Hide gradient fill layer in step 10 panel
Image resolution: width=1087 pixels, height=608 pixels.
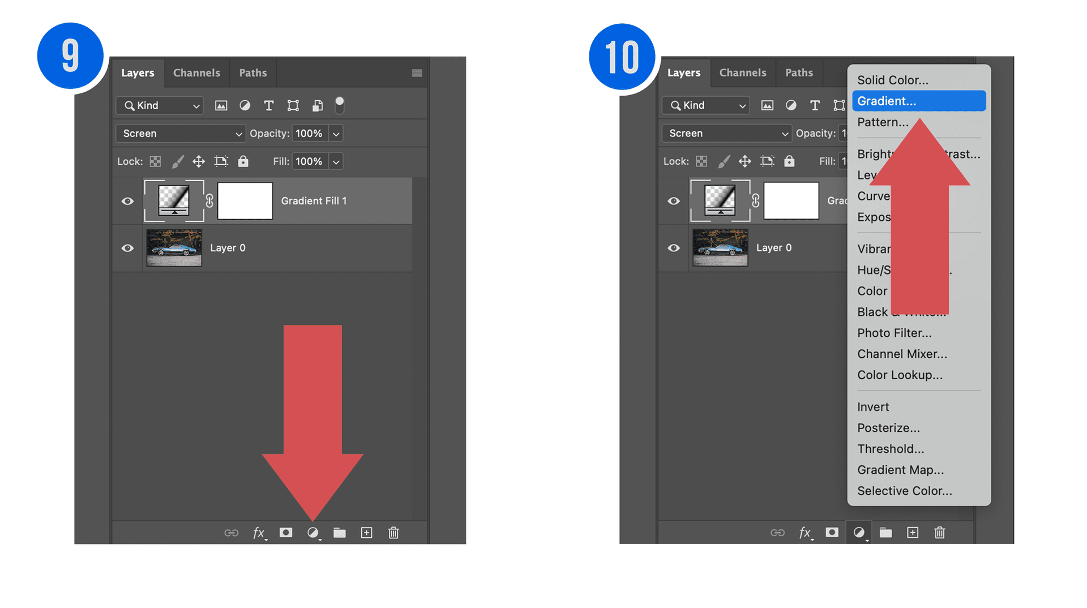click(674, 201)
